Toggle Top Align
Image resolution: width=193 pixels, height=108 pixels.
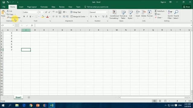pos(53,12)
